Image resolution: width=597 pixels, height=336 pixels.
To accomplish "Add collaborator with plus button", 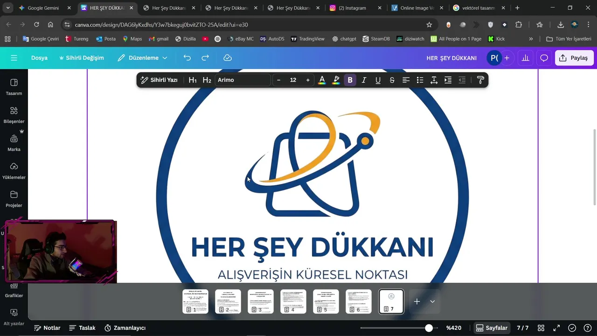I will click(x=507, y=58).
